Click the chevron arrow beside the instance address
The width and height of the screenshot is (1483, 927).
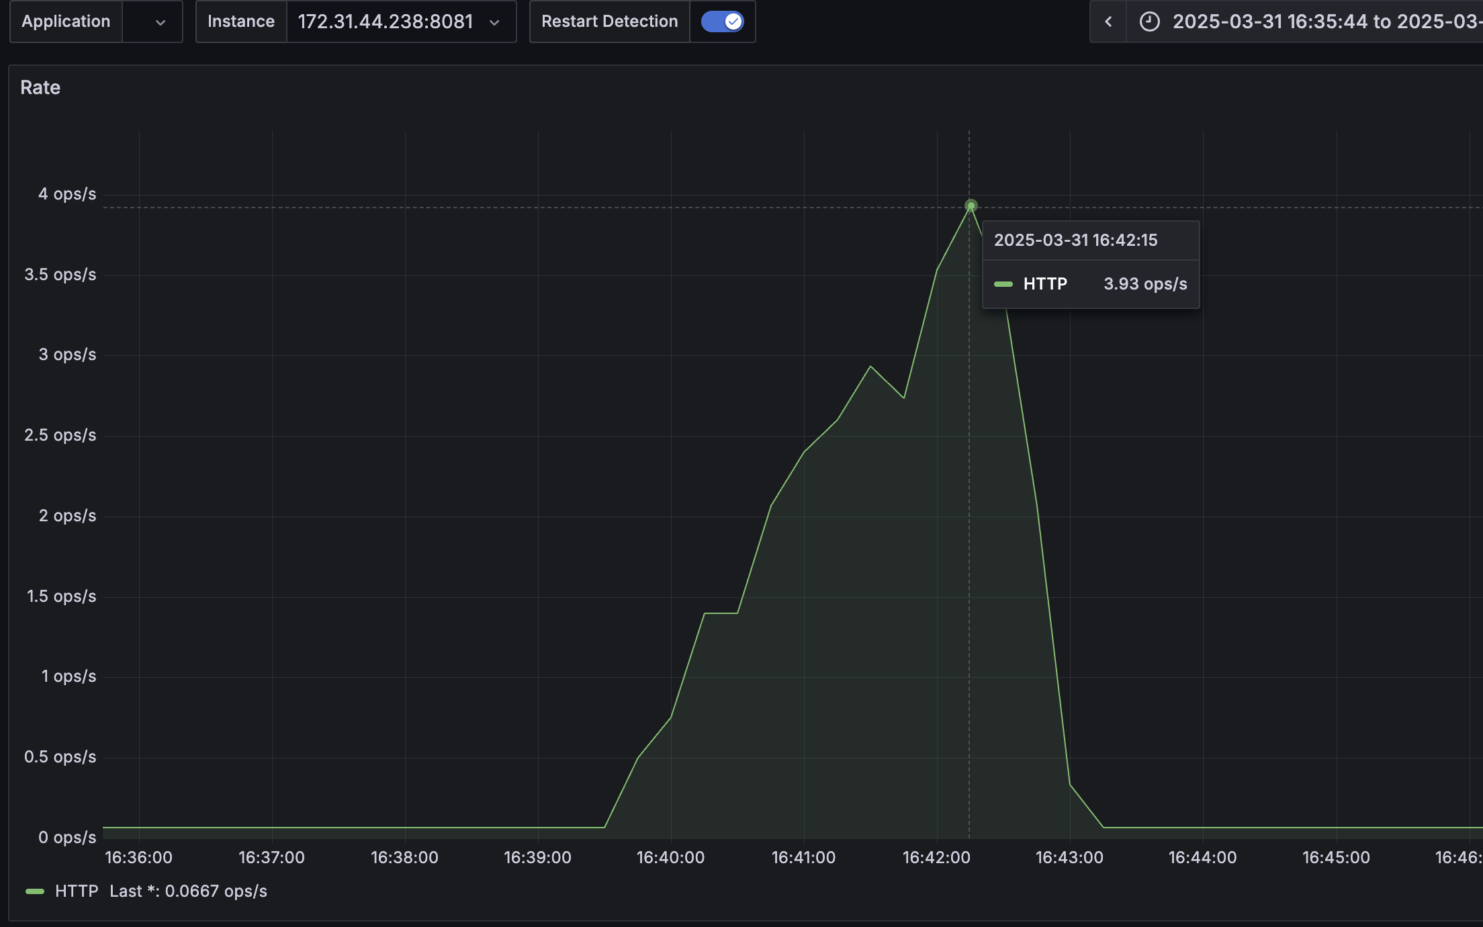click(x=494, y=22)
